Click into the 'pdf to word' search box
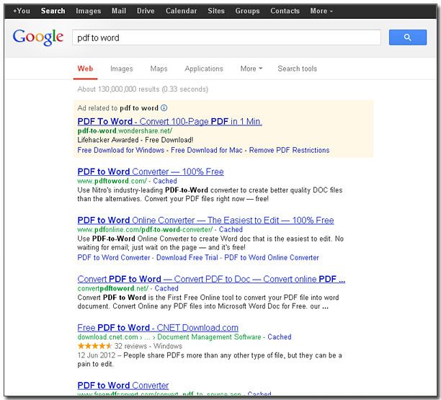 point(227,37)
